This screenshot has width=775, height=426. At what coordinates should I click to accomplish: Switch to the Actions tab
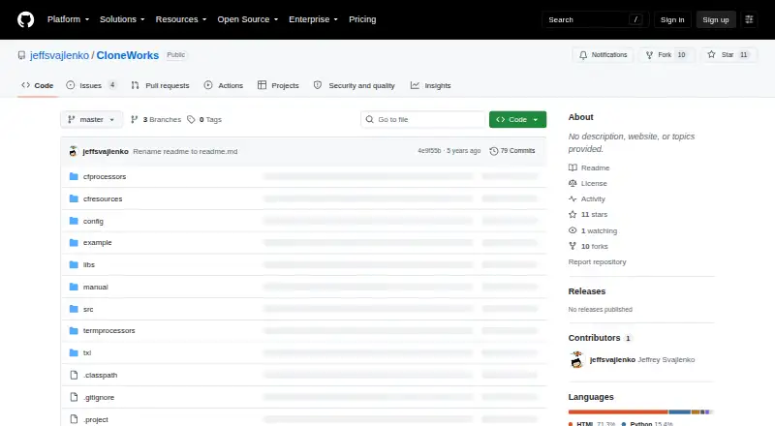click(x=224, y=85)
